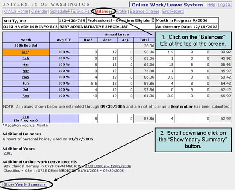235x190 pixels.
Task: Click the Jun annual leave used value 8.5
Action: pos(94,83)
